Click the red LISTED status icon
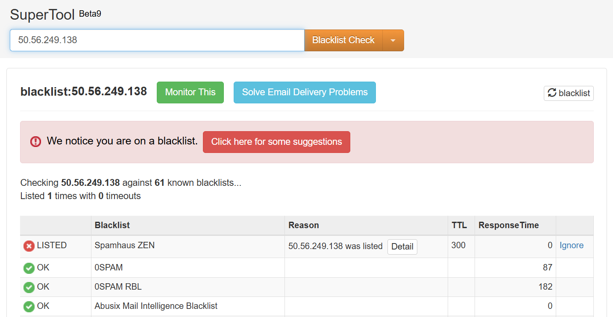613x317 pixels. click(29, 246)
